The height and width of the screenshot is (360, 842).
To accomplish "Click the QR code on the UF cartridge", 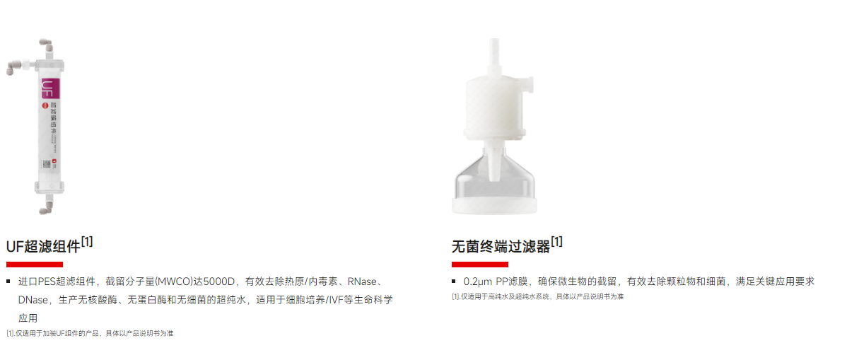I will 47,164.
